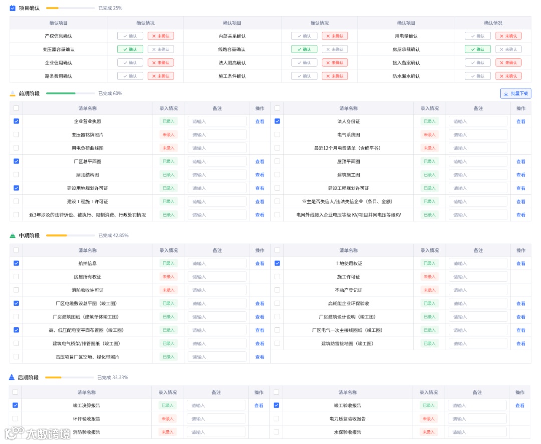The width and height of the screenshot is (541, 444).
Task: Click 消防验收许可证 row name
Action: click(87, 290)
